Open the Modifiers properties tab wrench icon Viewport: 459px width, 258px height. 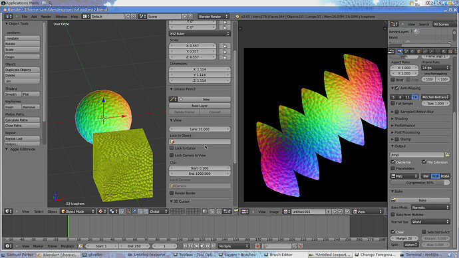click(x=431, y=51)
